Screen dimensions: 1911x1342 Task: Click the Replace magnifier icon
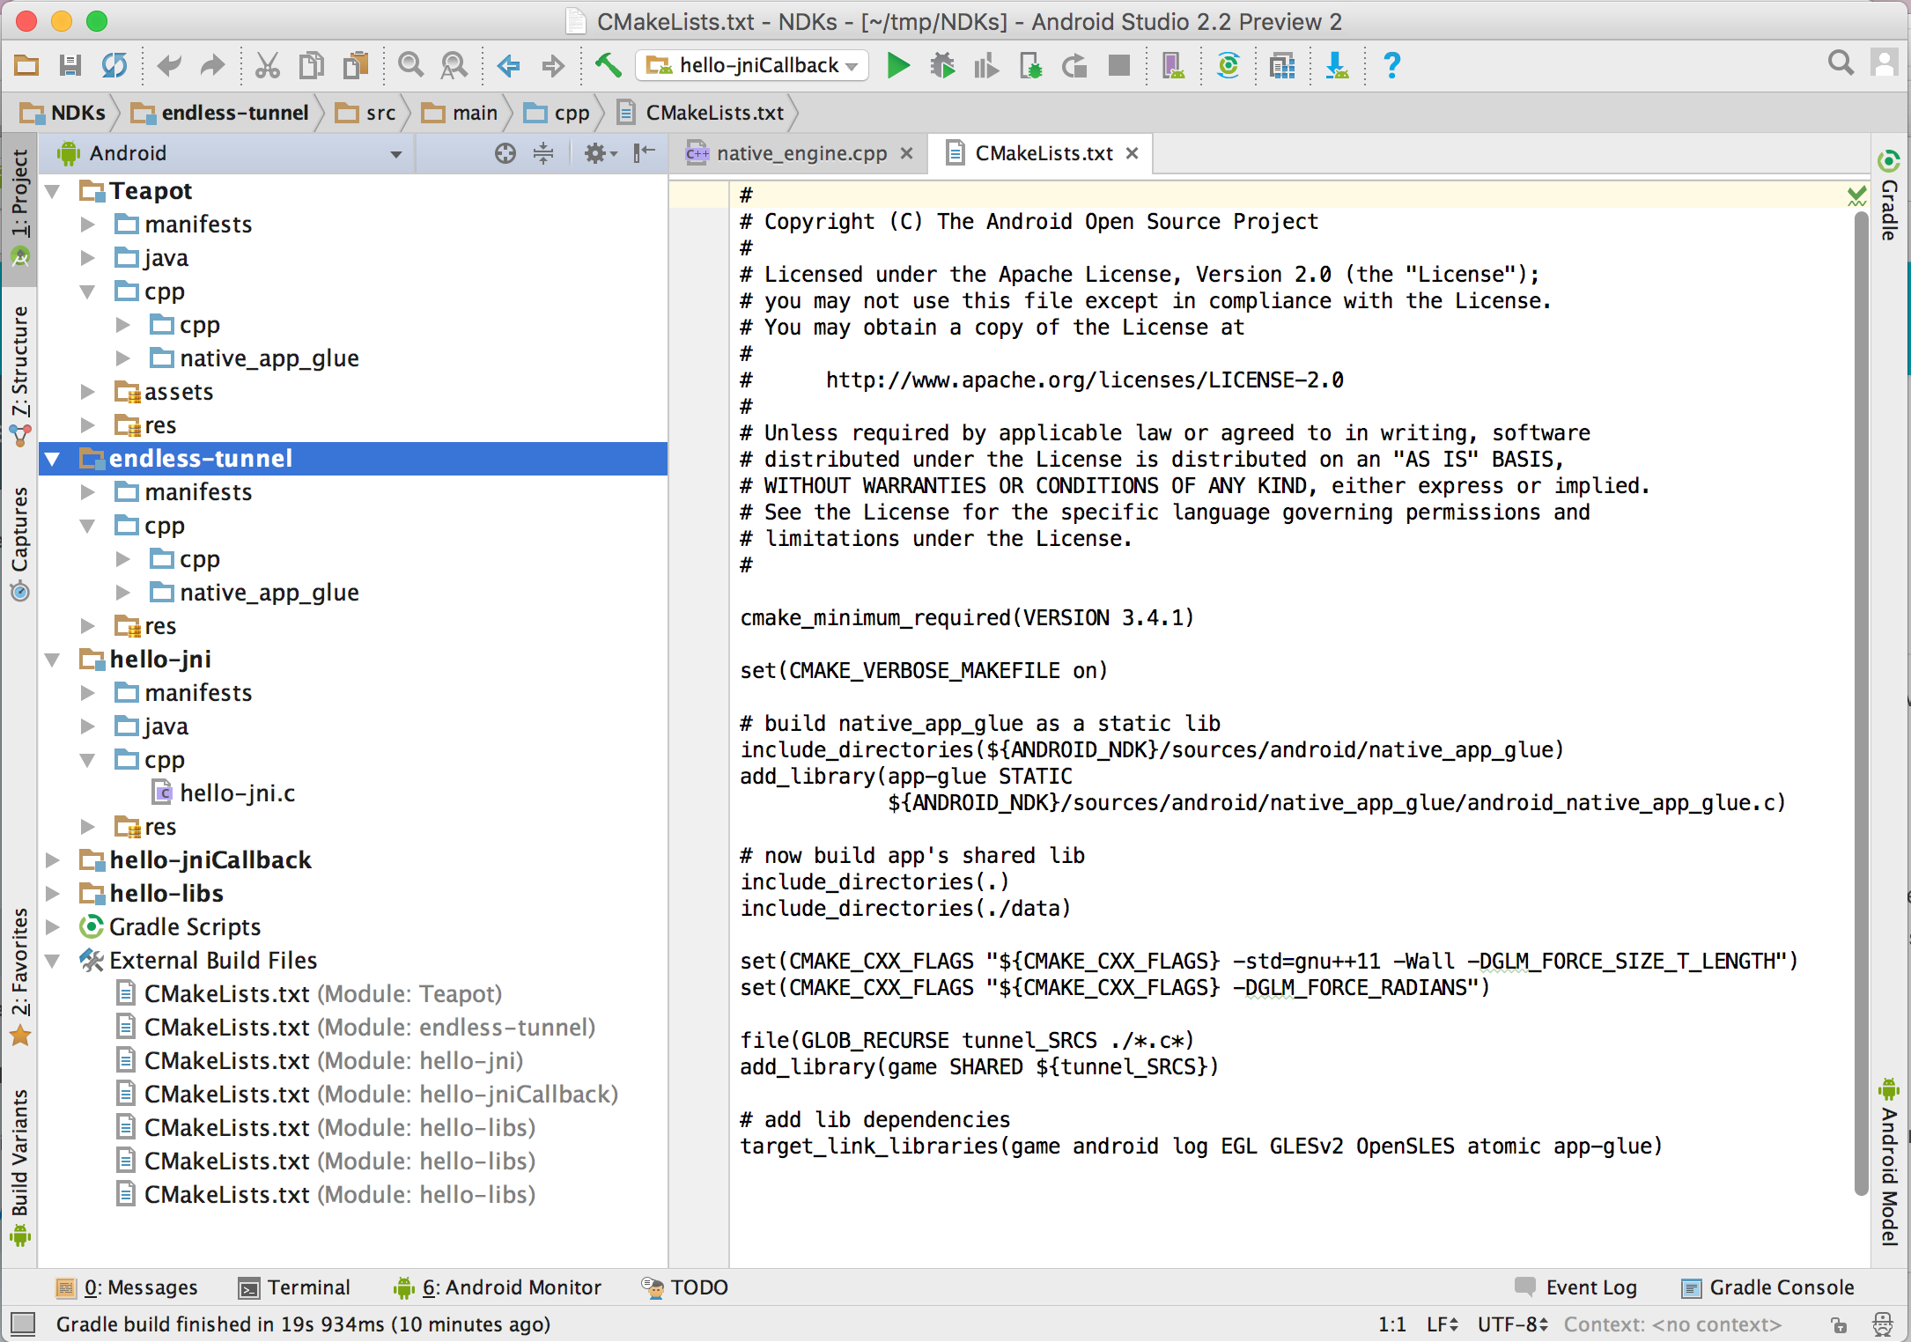click(454, 65)
